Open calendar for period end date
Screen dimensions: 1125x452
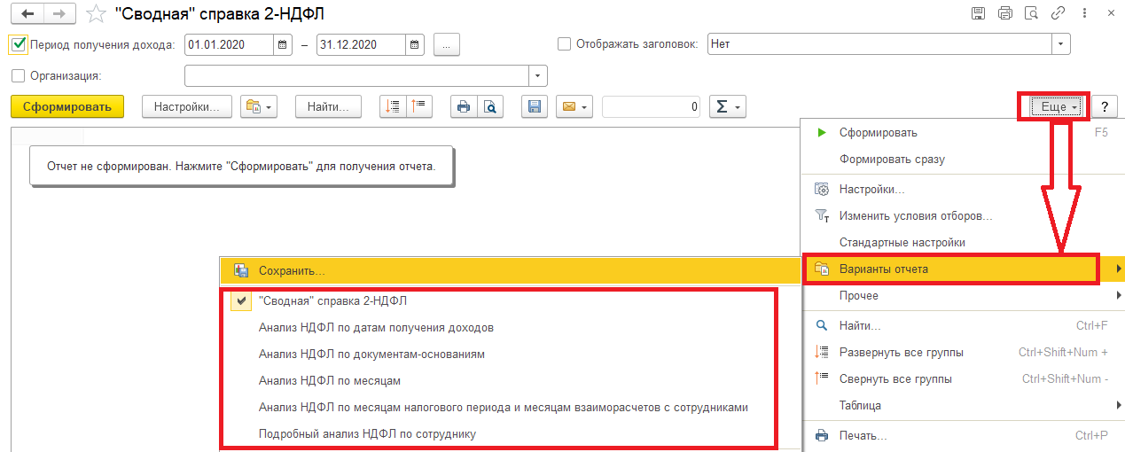pyautogui.click(x=415, y=44)
